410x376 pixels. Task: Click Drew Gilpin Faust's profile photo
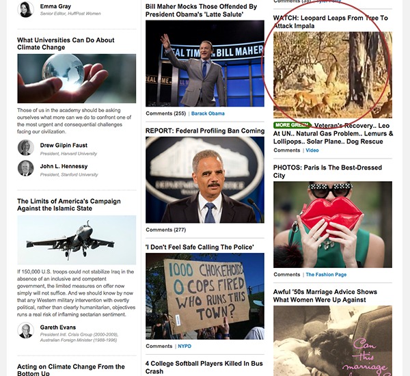click(x=26, y=148)
